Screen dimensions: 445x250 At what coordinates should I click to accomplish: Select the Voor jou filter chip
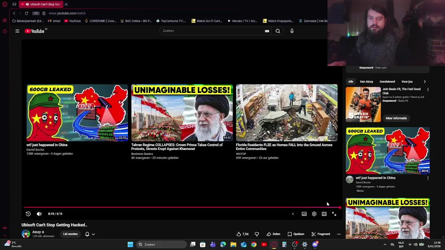[x=407, y=82]
